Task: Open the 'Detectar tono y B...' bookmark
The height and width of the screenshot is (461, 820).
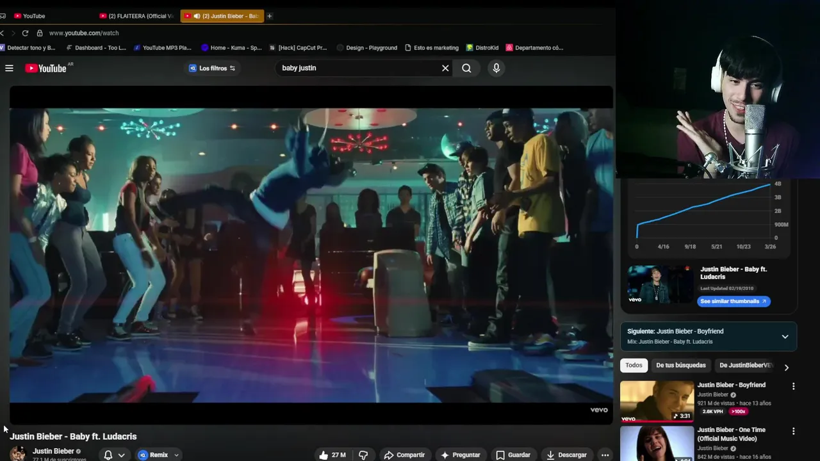Action: click(28, 47)
